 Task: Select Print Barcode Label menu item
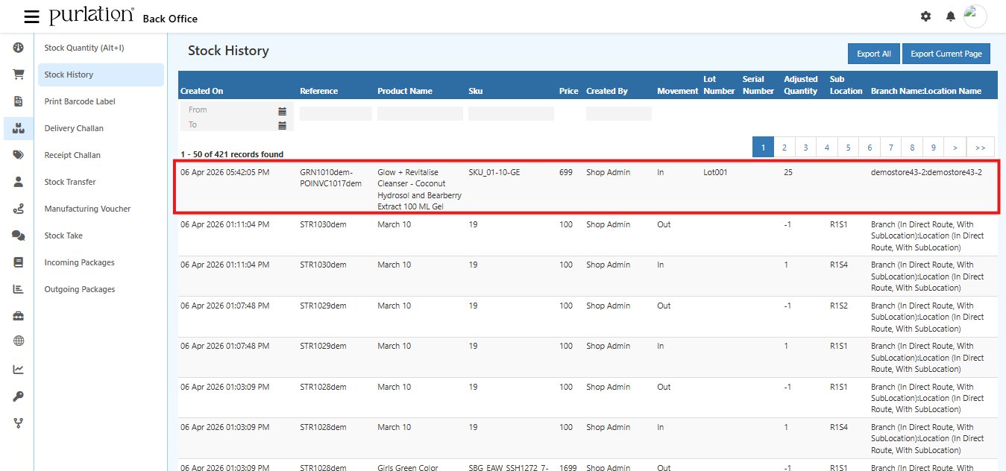(x=80, y=101)
